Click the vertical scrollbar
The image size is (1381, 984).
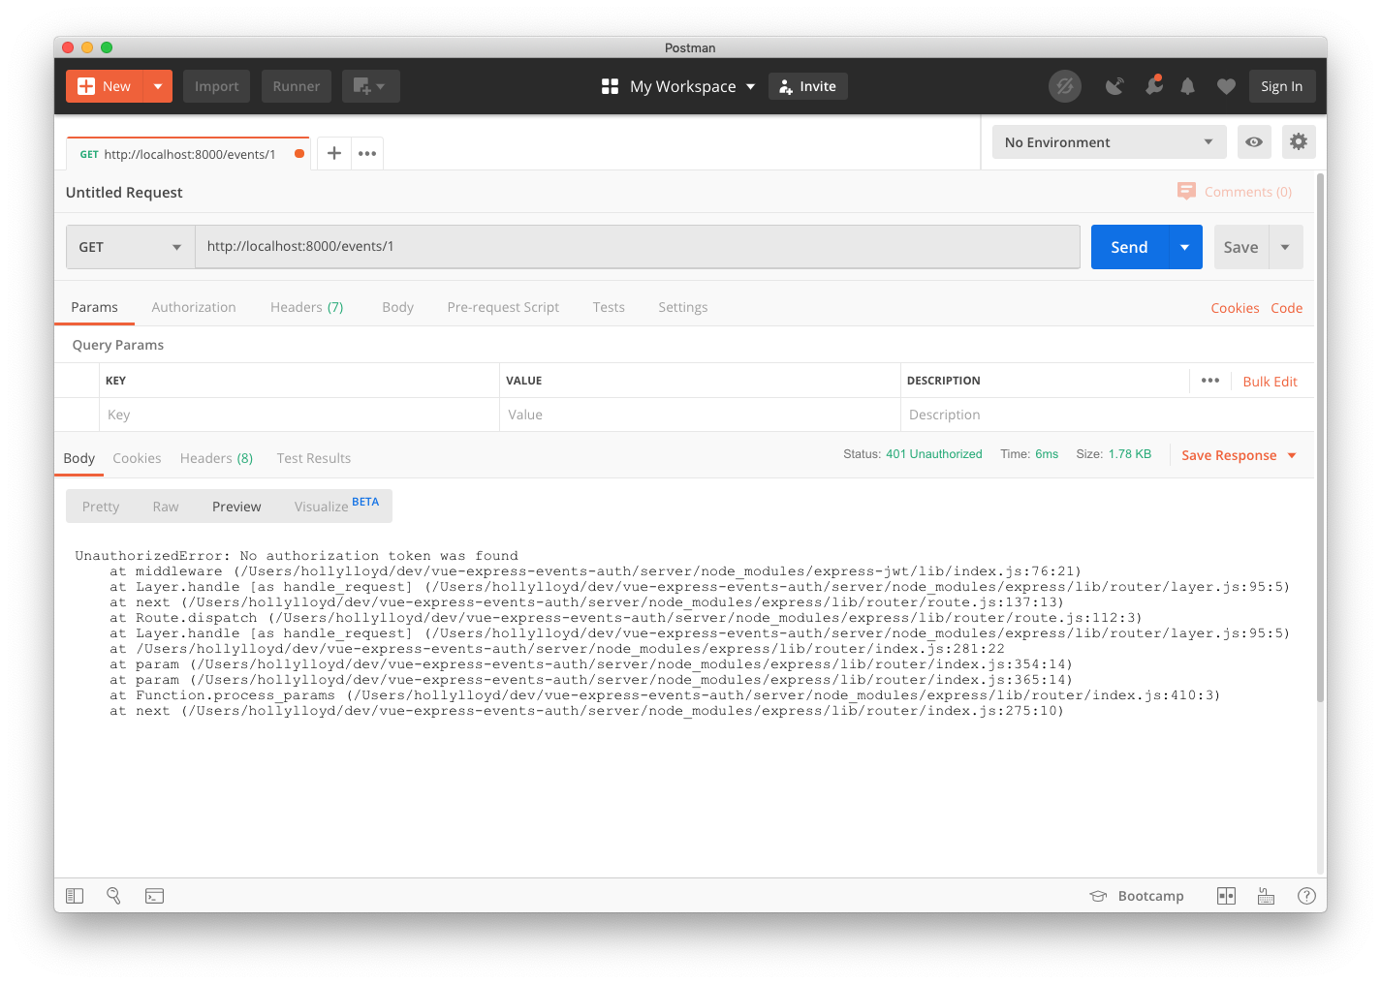pos(1320,438)
